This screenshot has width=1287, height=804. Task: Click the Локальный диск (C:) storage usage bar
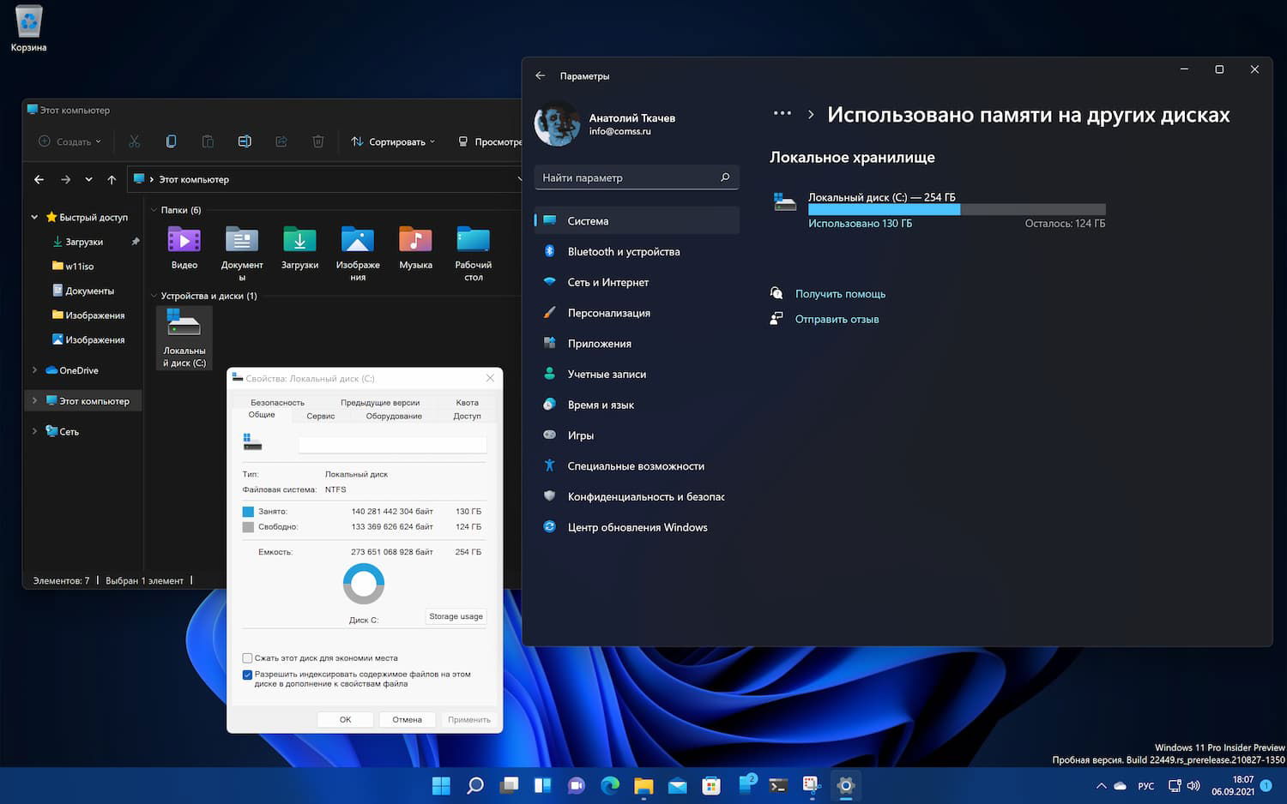click(x=956, y=209)
